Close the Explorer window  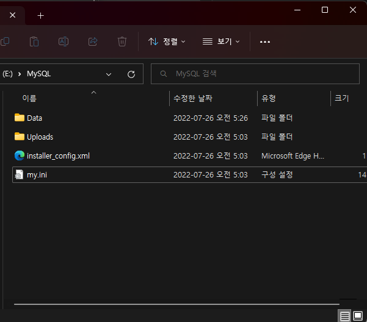coord(353,10)
